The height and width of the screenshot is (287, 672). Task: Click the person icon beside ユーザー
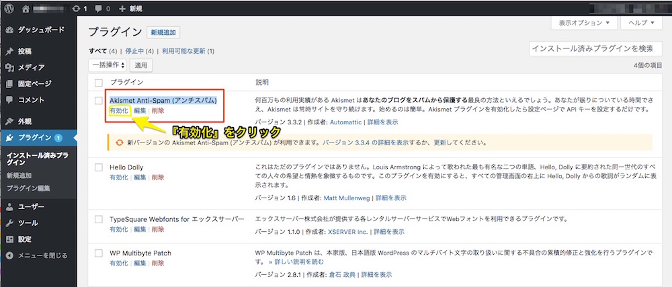10,207
